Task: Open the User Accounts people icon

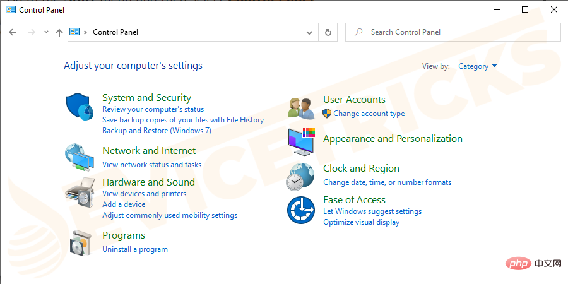Action: tap(302, 109)
